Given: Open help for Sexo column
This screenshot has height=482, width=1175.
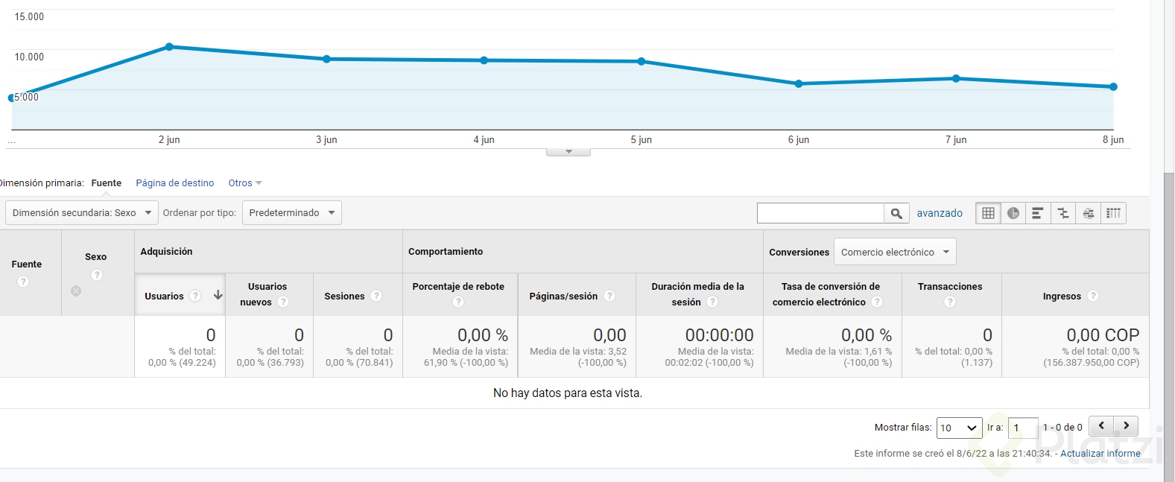Looking at the screenshot, I should point(96,275).
